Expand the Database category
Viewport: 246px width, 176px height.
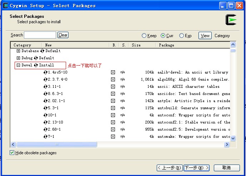pos(18,51)
